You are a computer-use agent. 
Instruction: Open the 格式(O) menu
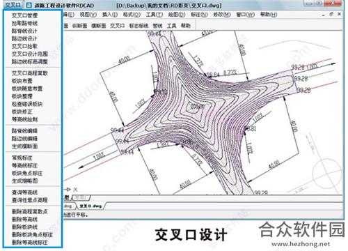tap(132, 15)
